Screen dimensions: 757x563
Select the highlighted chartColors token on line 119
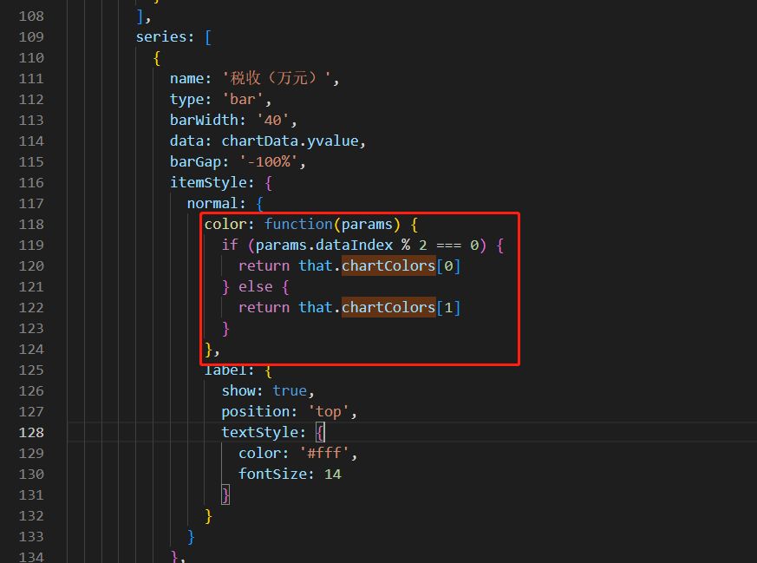pos(388,265)
